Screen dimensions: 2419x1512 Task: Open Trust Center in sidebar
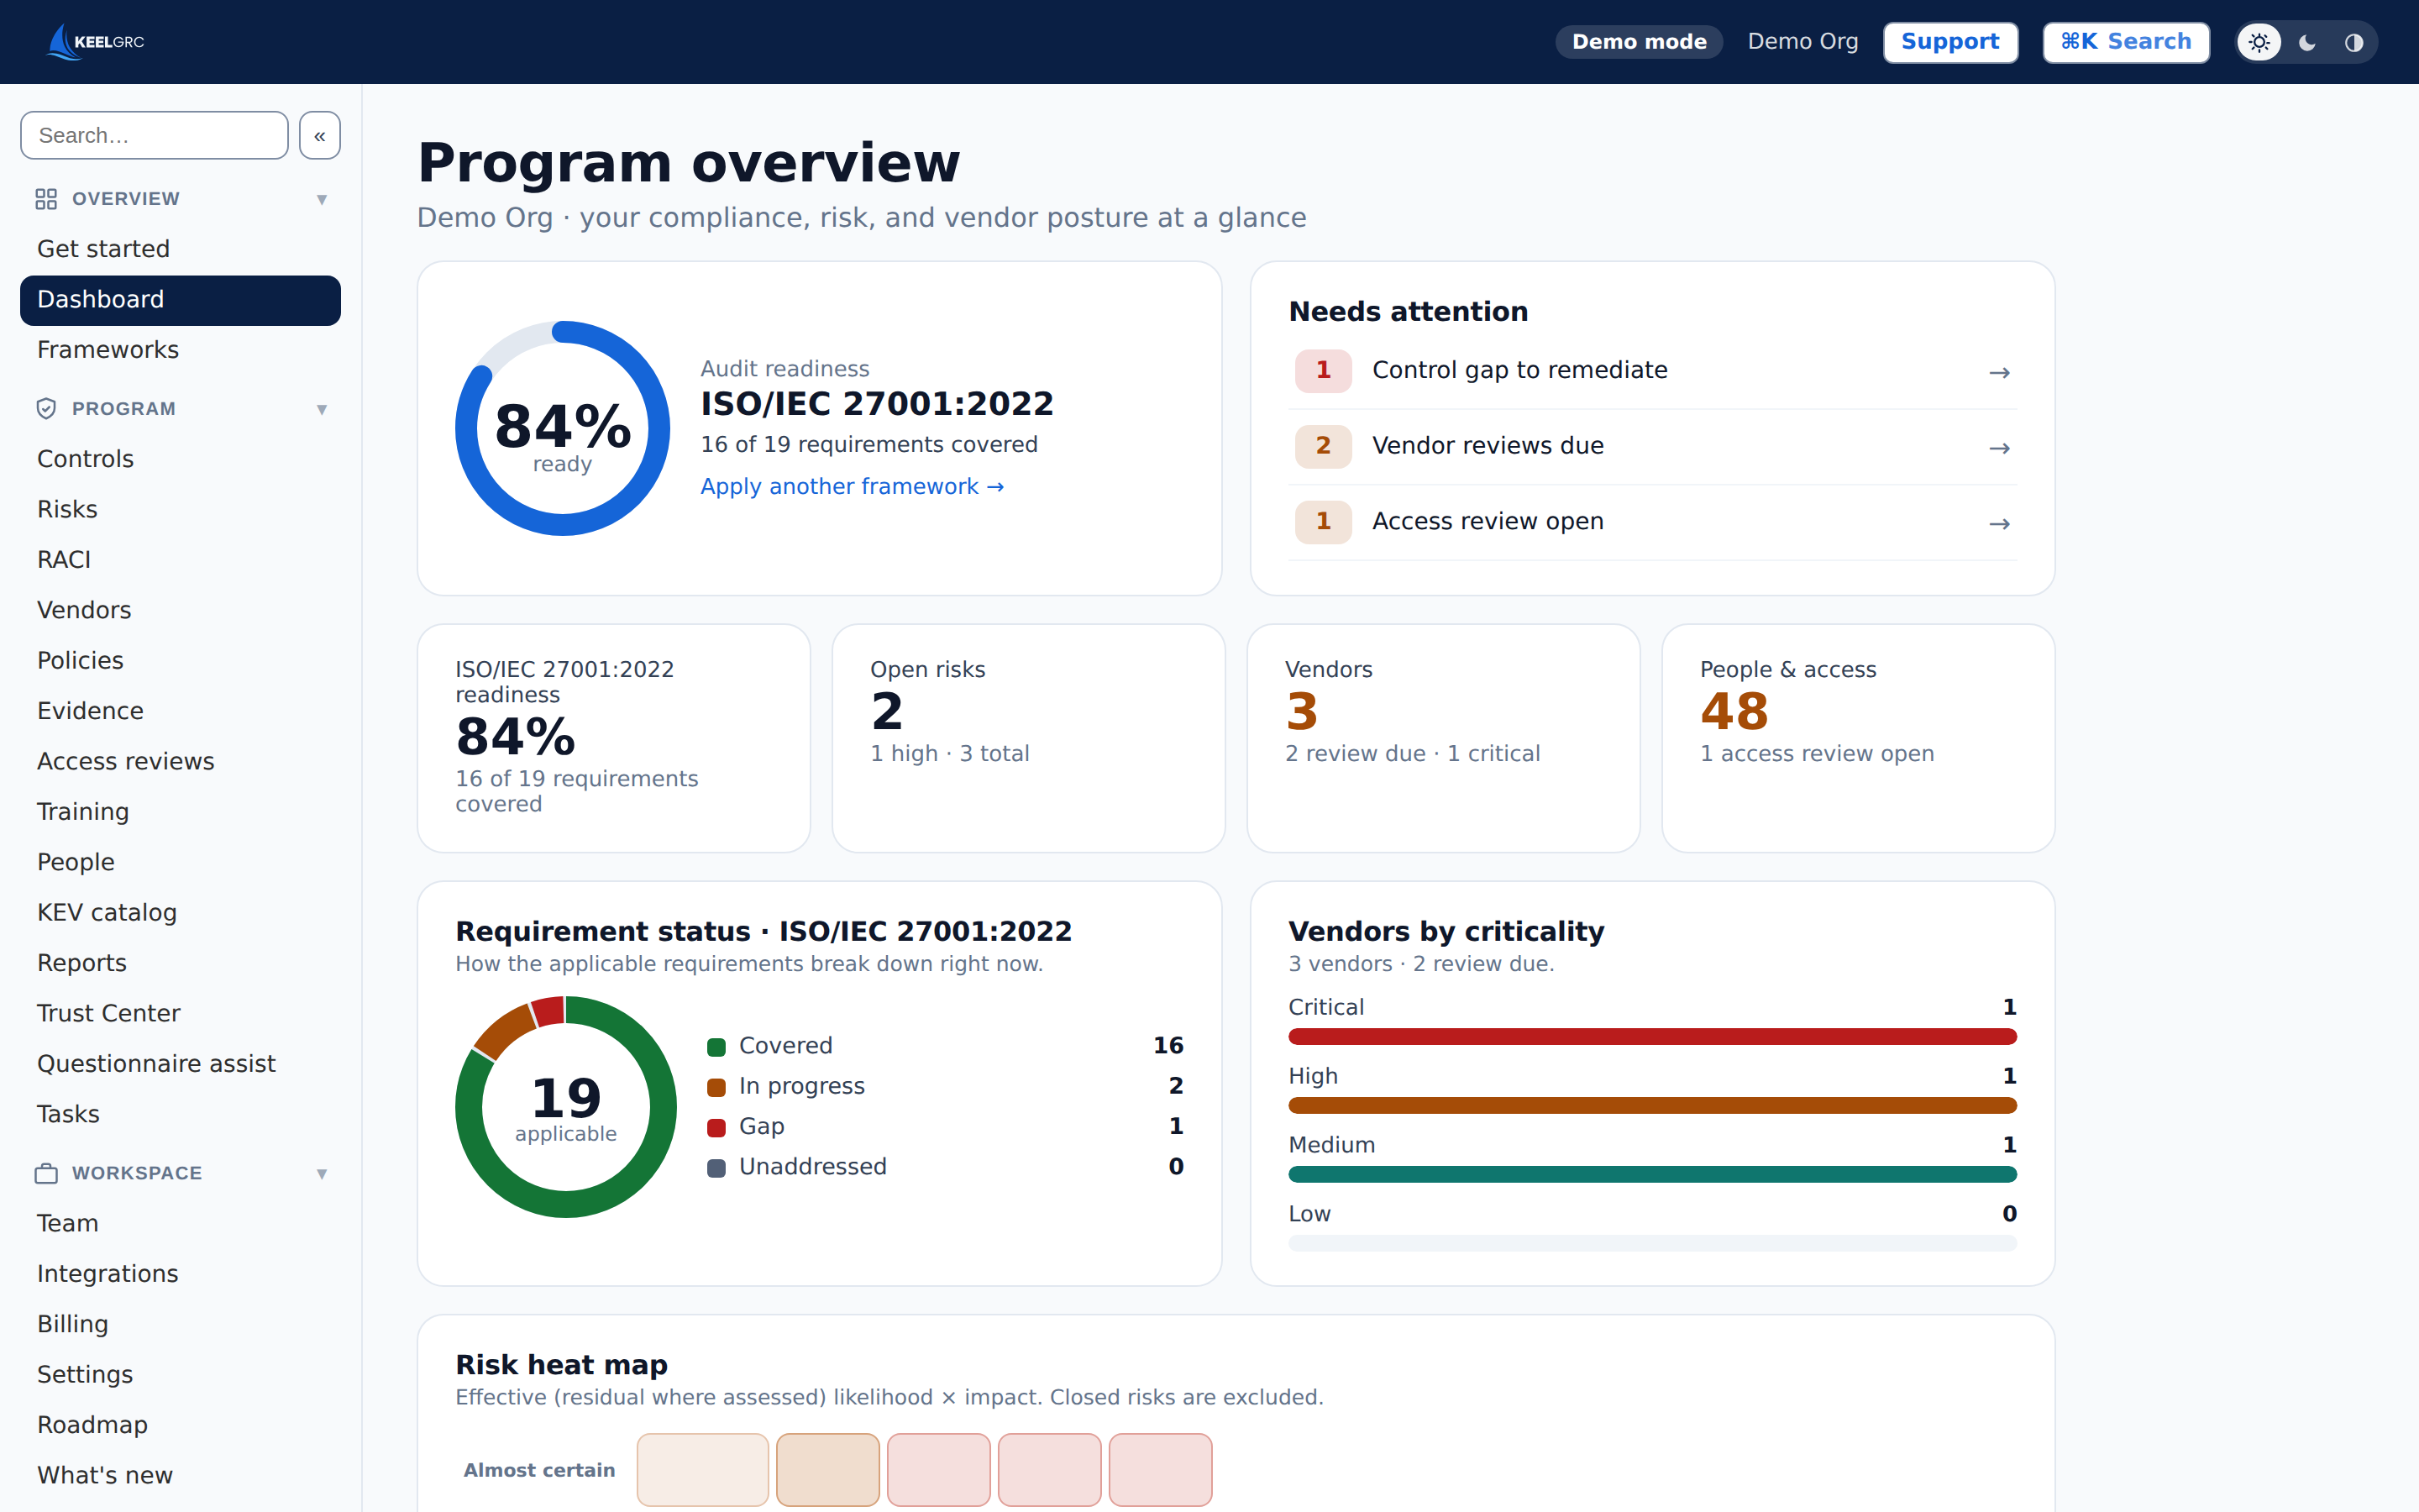pyautogui.click(x=180, y=1014)
